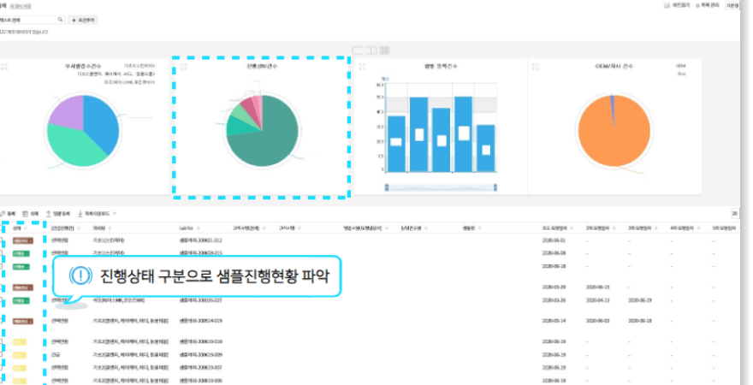Select the four-column chart layout icon

(385, 50)
